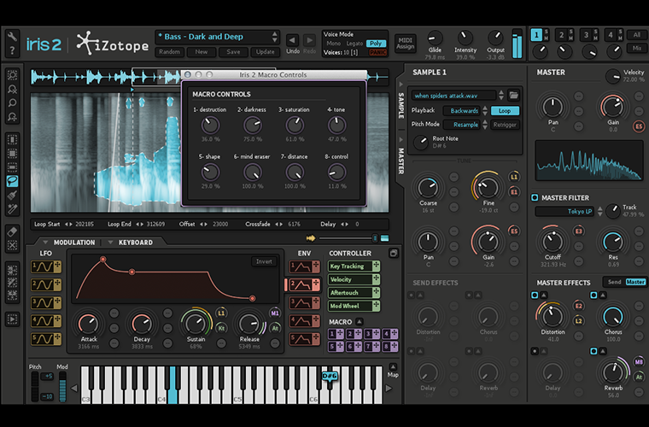
Task: Select the All samples tab
Action: point(636,35)
